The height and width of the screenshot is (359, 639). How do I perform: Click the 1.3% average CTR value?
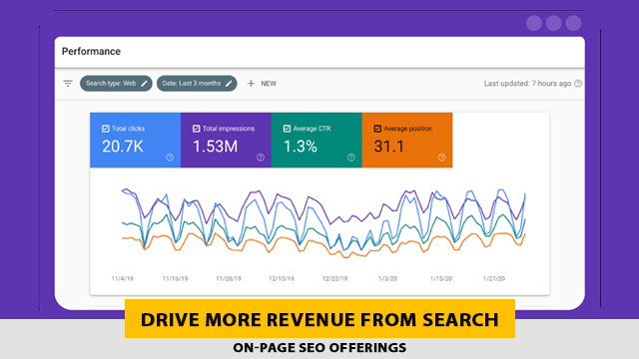[301, 147]
